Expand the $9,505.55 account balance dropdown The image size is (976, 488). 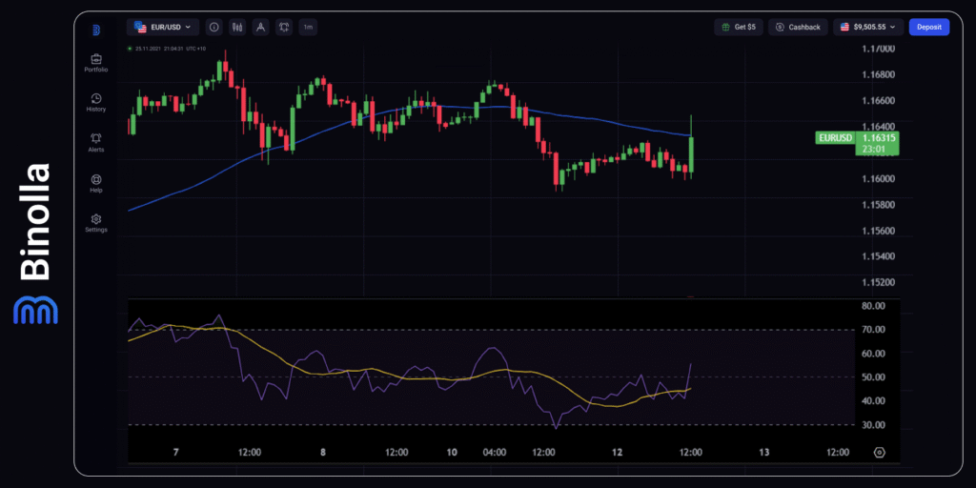[x=867, y=28]
